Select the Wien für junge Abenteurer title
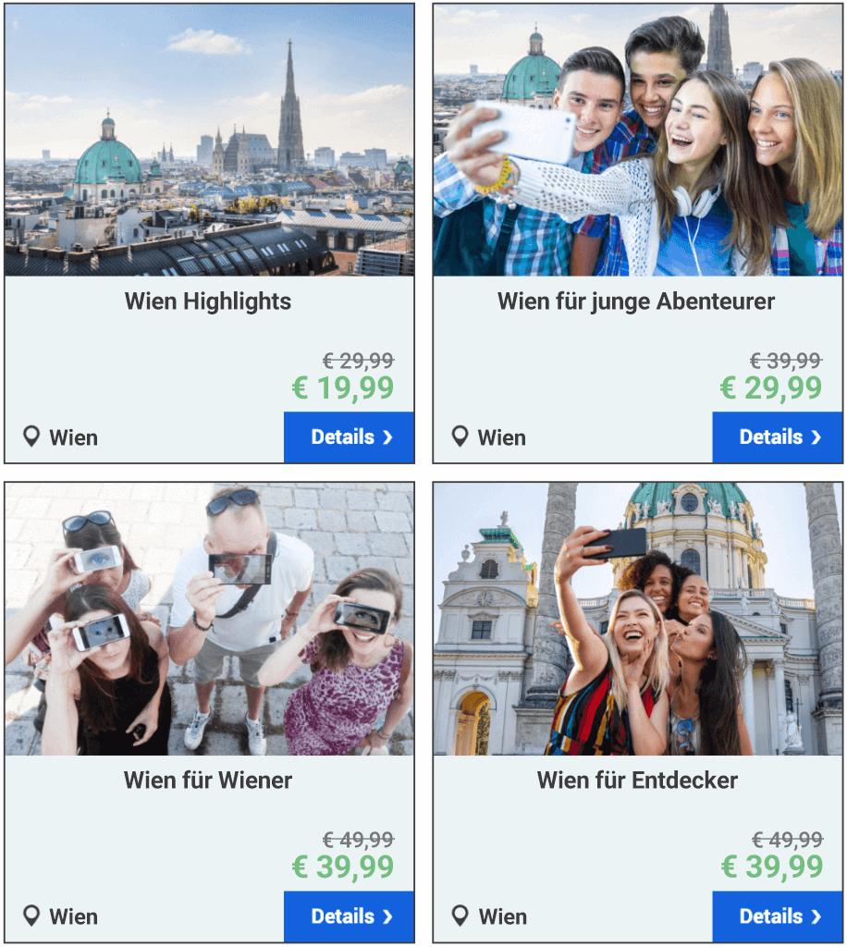Image resolution: width=847 pixels, height=947 pixels. point(636,301)
